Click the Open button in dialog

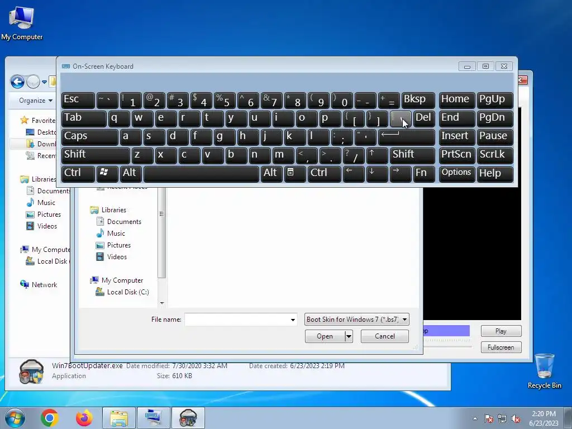[x=325, y=336]
